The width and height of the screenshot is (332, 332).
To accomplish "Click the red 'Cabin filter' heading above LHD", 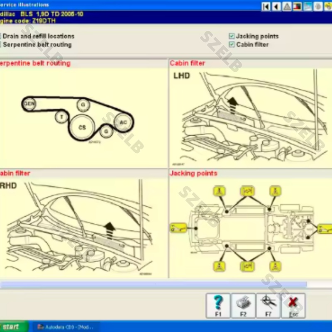I will coord(188,63).
